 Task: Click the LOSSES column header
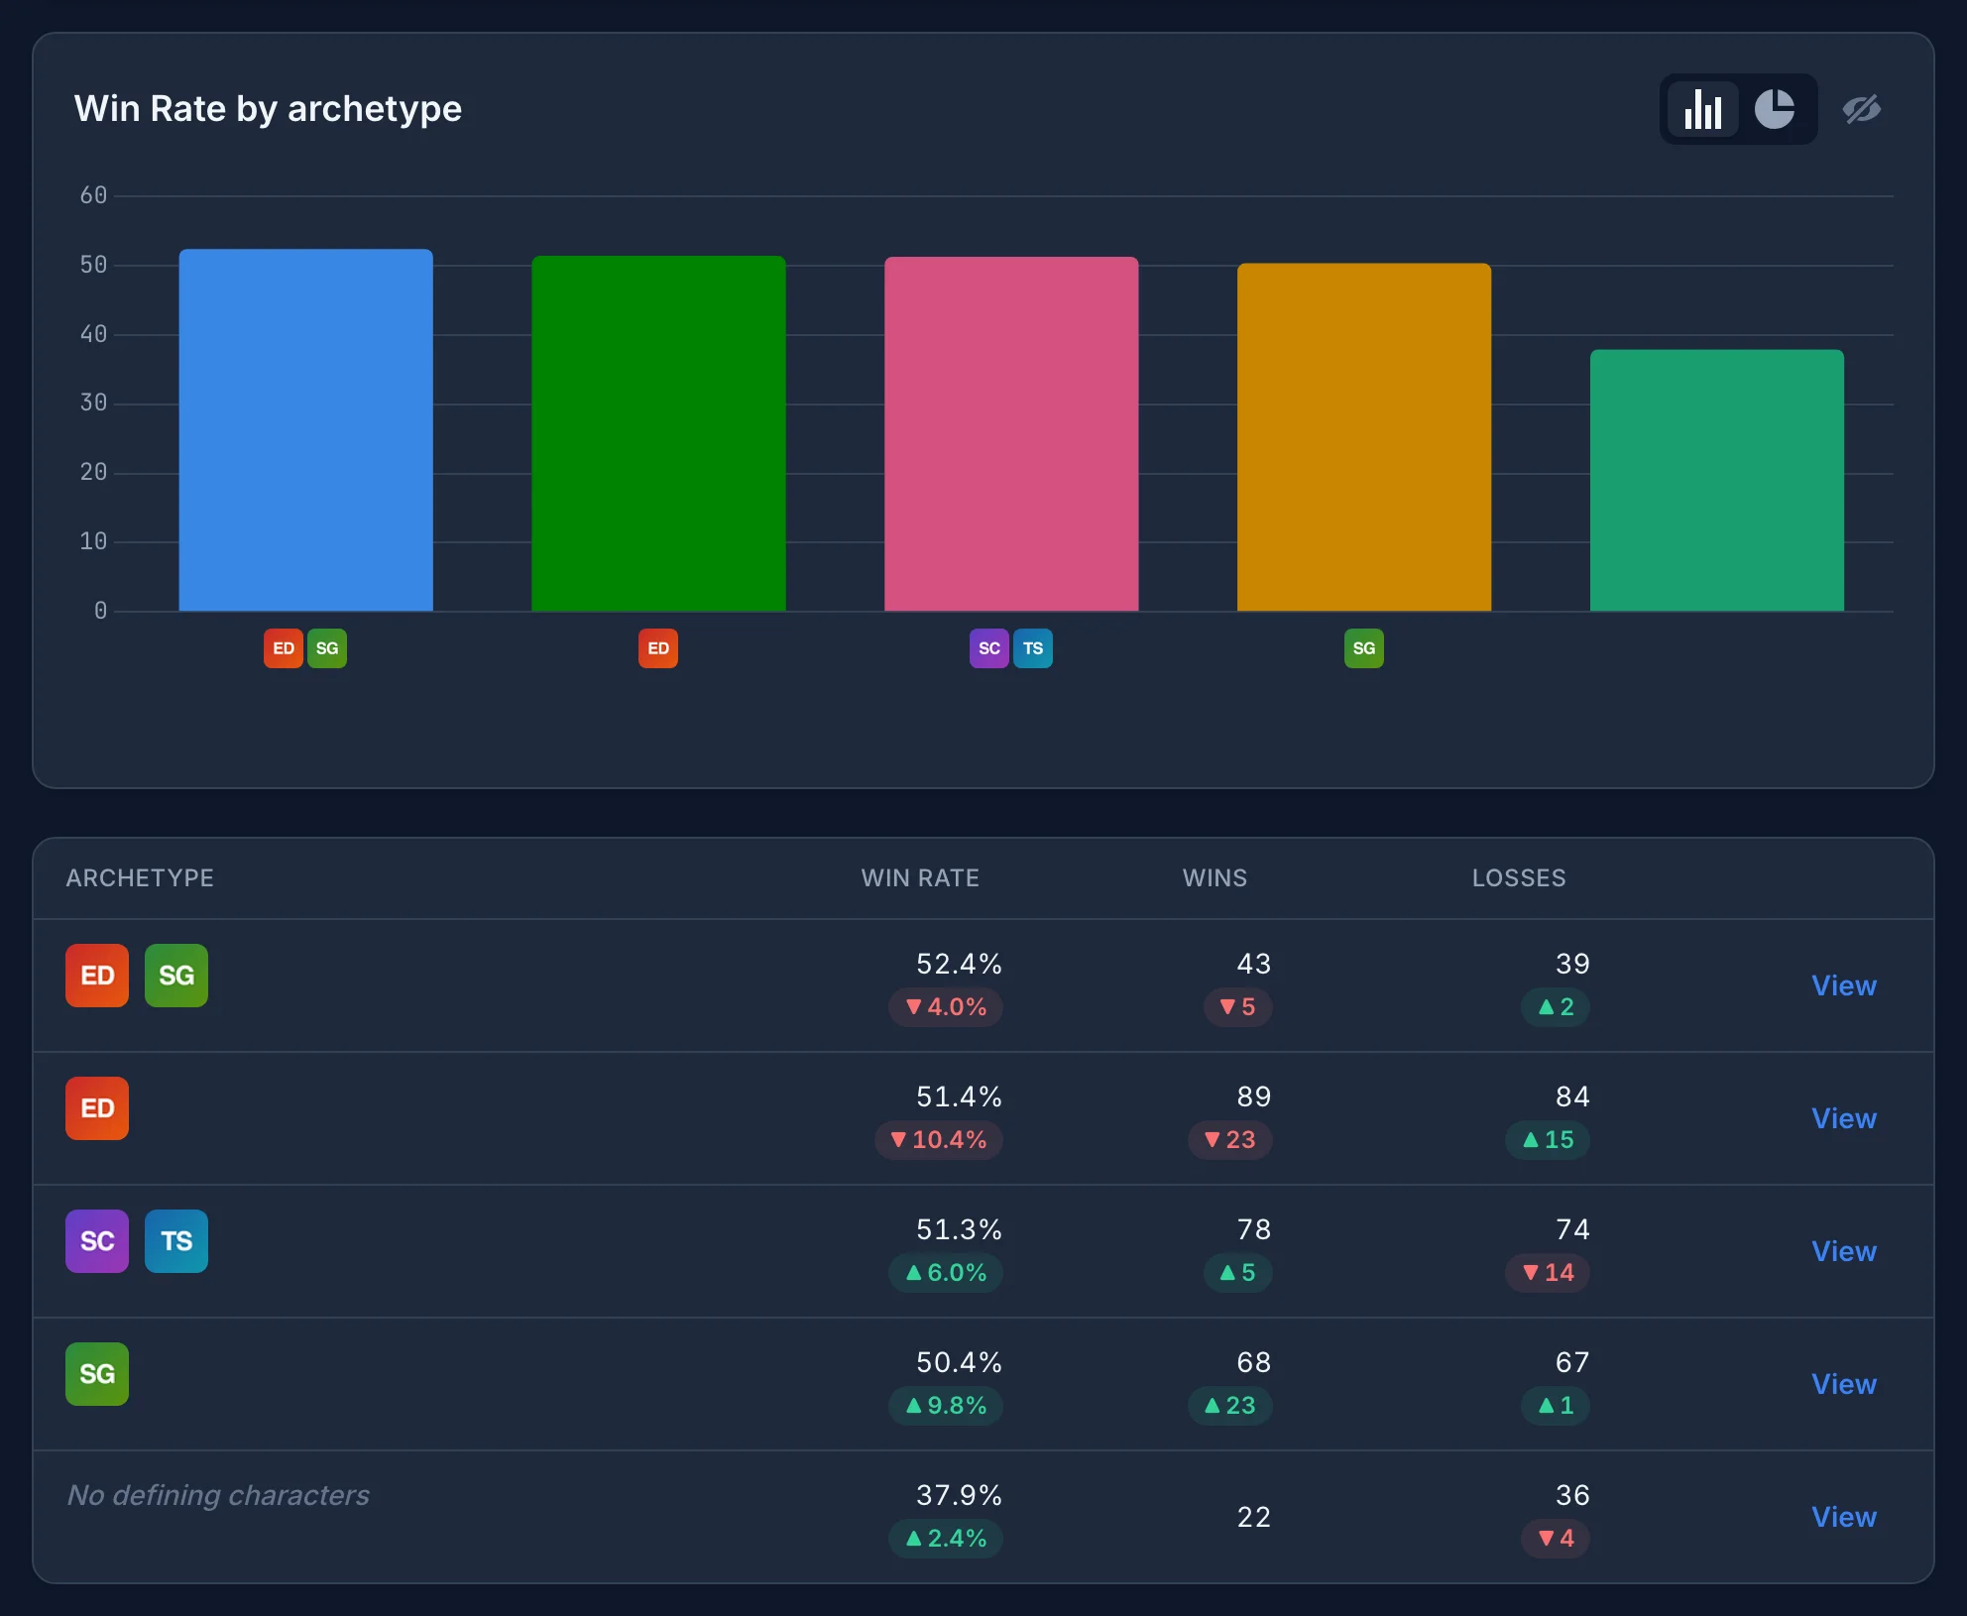1519,877
